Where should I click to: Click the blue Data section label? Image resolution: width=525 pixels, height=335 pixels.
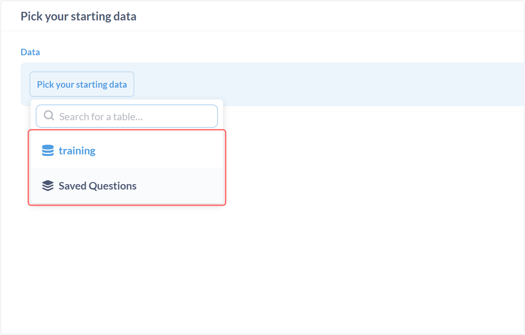point(30,52)
